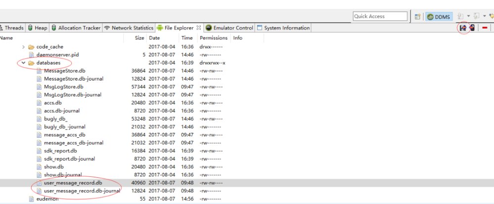Click size value 53248
This screenshot has height=204, width=494.
coord(137,119)
